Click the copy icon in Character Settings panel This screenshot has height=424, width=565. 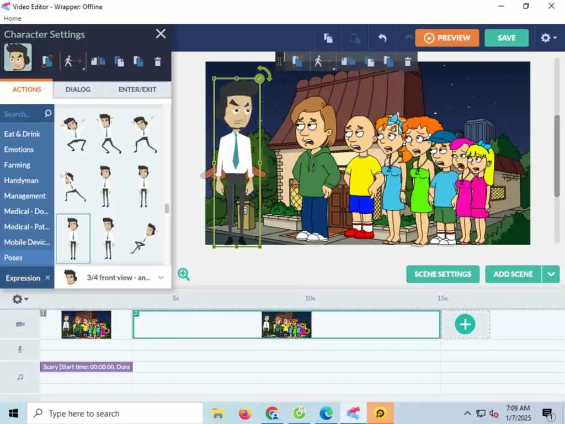pos(119,61)
